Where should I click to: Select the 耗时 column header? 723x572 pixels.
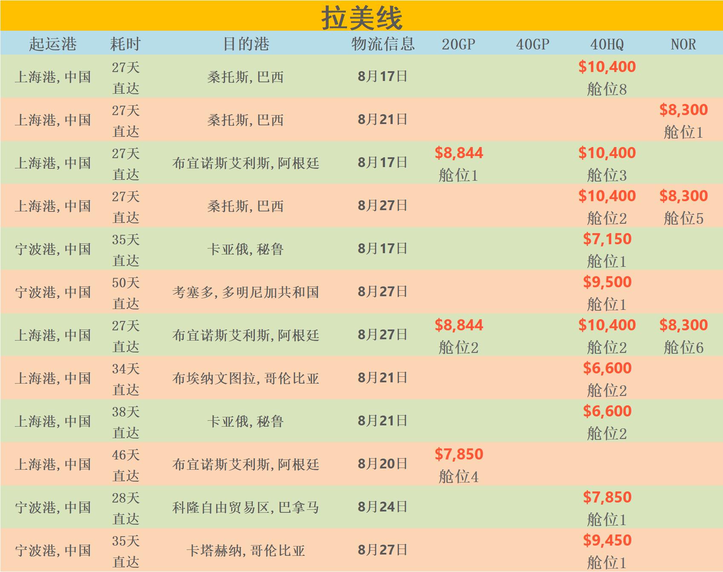(x=125, y=44)
